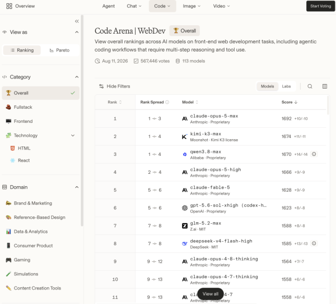Click the Content Creation Tools pencil icon
The image size is (336, 304).
click(8, 288)
